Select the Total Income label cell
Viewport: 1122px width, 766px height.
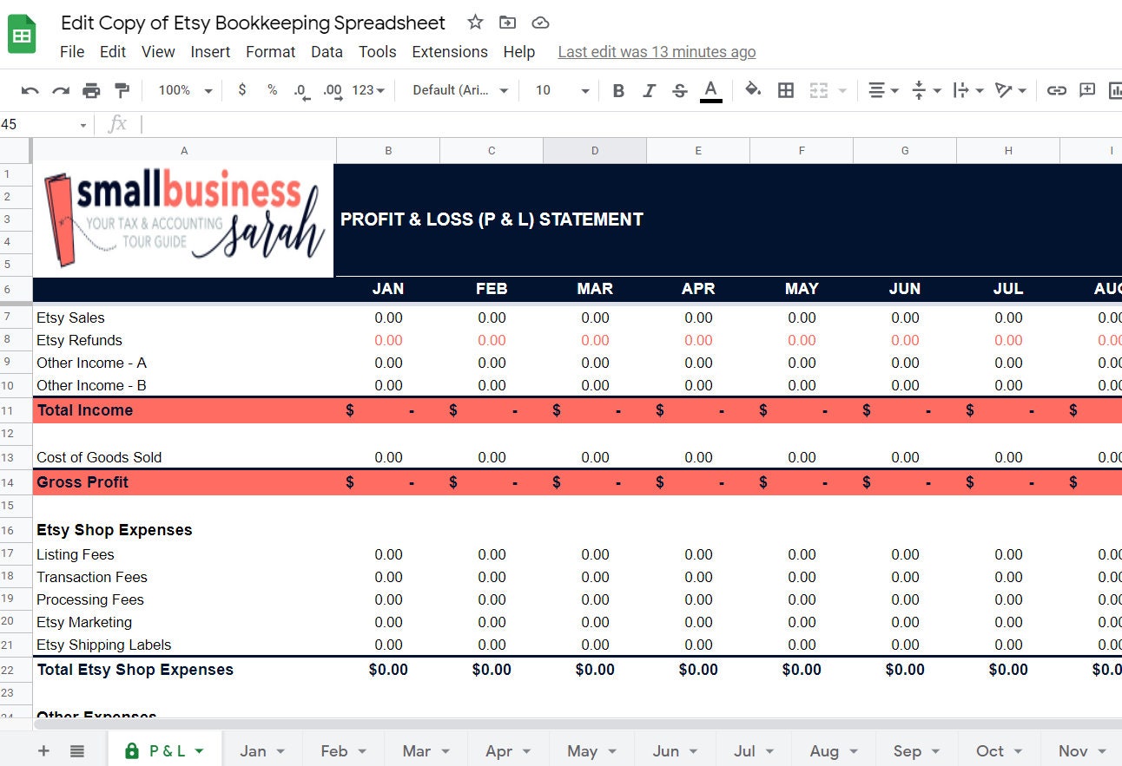coord(184,410)
